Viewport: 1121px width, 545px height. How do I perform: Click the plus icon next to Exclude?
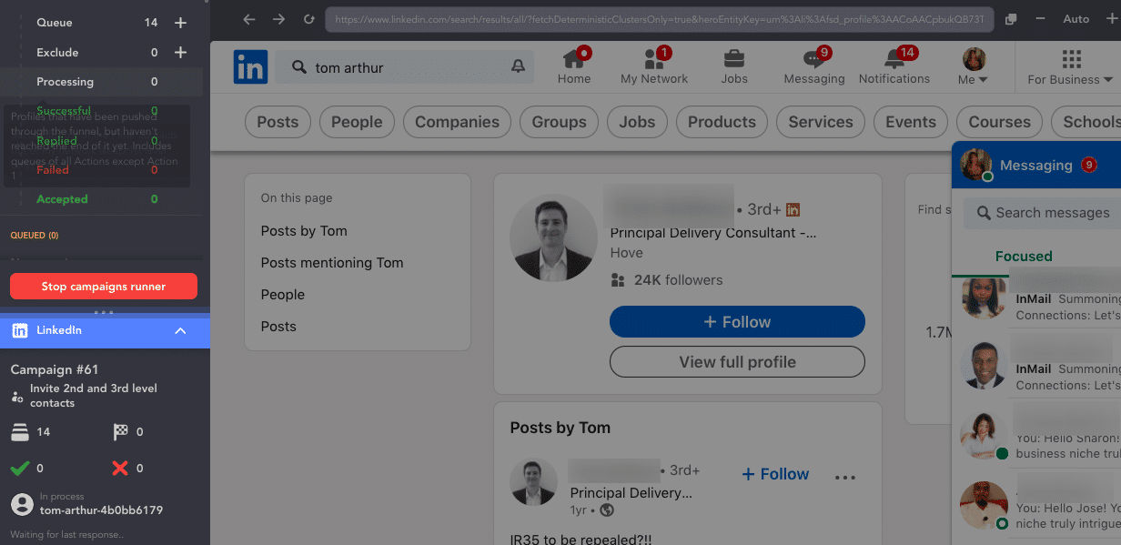tap(180, 52)
